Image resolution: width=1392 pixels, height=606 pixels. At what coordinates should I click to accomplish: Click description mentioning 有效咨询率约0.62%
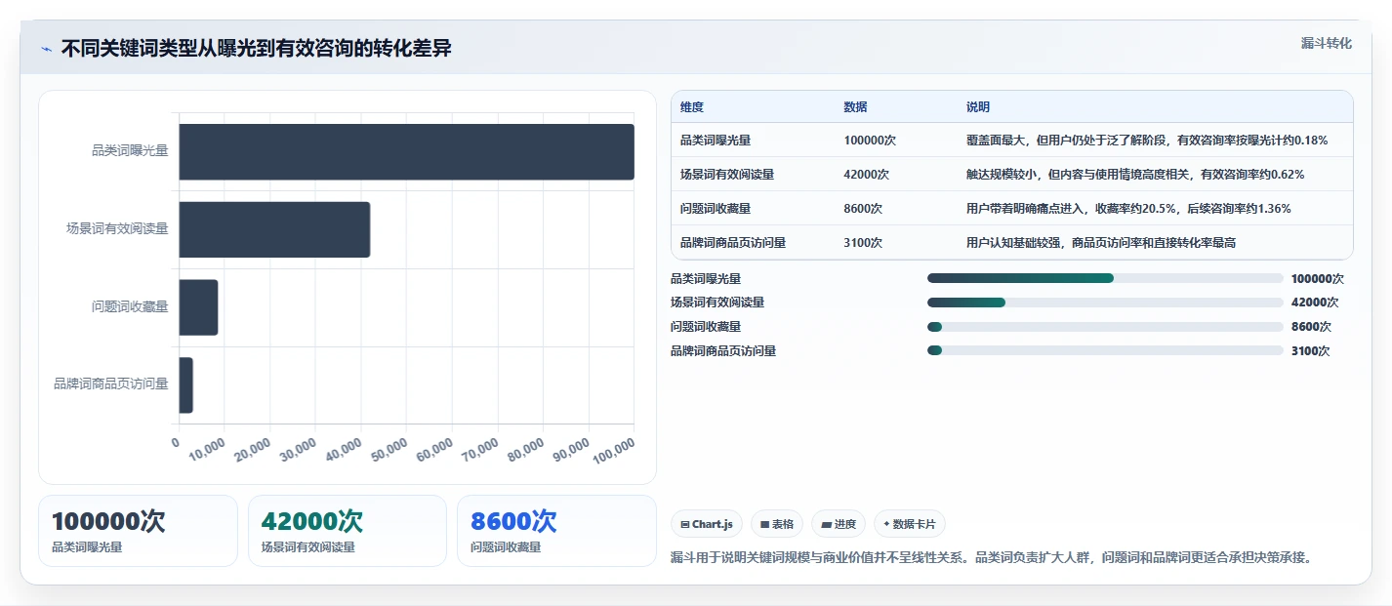point(1134,174)
